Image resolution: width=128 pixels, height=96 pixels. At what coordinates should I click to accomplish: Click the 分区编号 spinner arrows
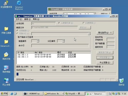tap(63, 41)
